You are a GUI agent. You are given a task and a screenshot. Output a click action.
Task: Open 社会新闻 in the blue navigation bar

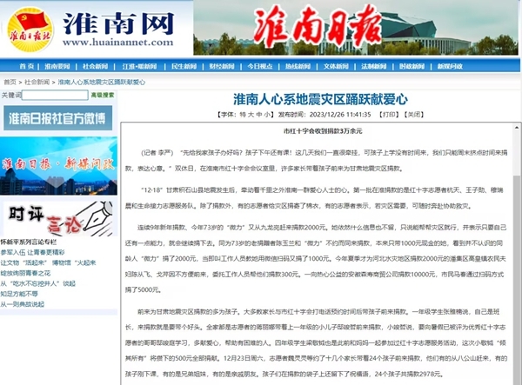click(x=95, y=66)
